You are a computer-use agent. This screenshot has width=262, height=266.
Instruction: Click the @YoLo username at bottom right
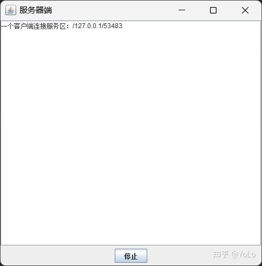pyautogui.click(x=244, y=255)
